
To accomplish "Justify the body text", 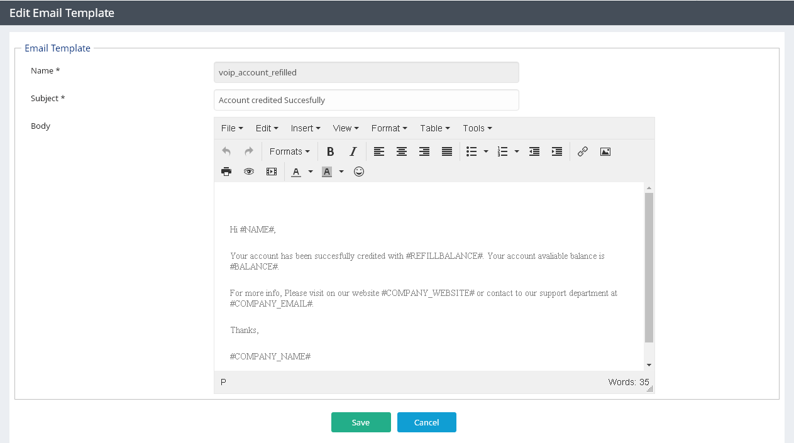I will (447, 151).
